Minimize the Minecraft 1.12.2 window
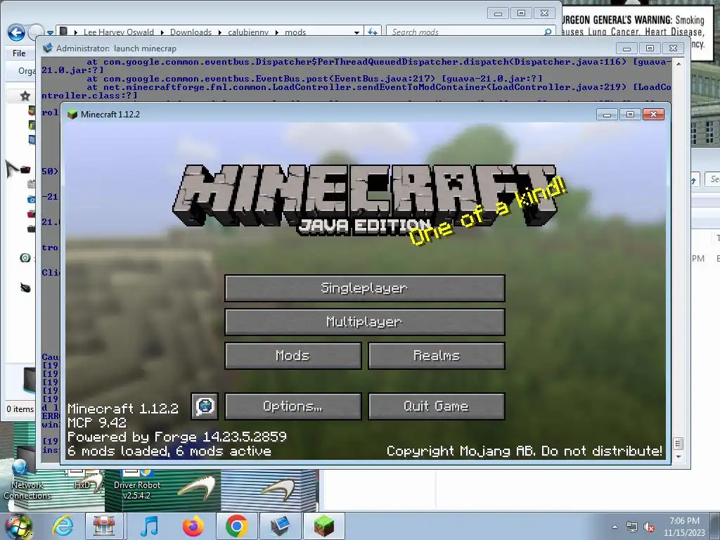 click(607, 115)
